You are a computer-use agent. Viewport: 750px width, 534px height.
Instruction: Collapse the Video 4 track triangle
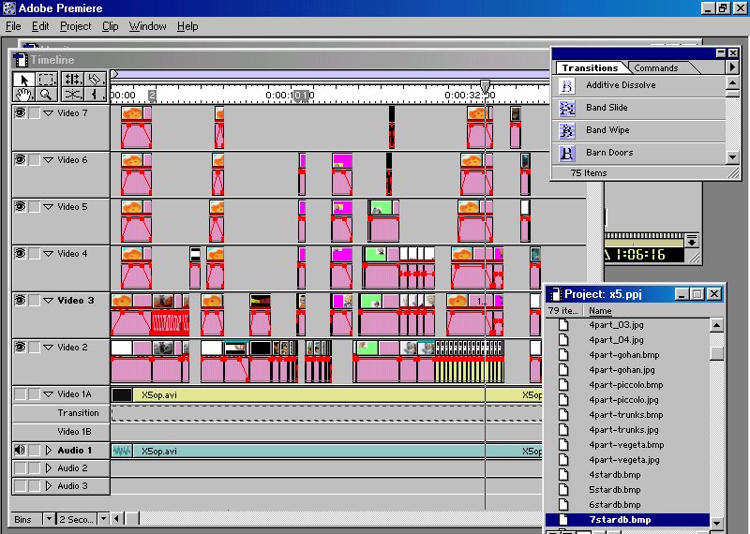48,254
